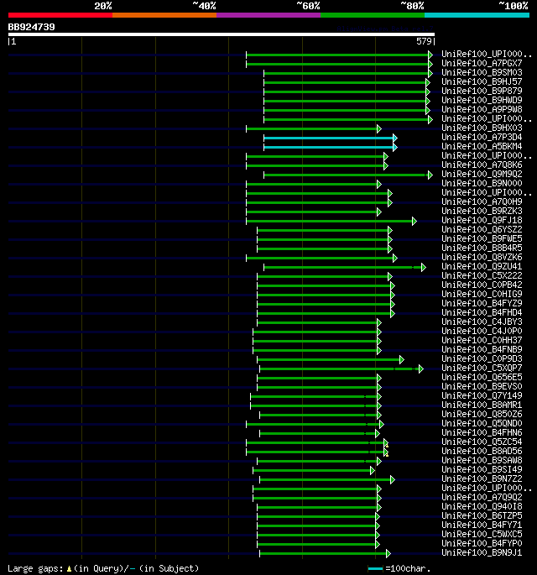The height and width of the screenshot is (575, 537).
Task: Click the arrowhead ending UniRef100_B9HX03 alignment
Action: tap(379, 129)
